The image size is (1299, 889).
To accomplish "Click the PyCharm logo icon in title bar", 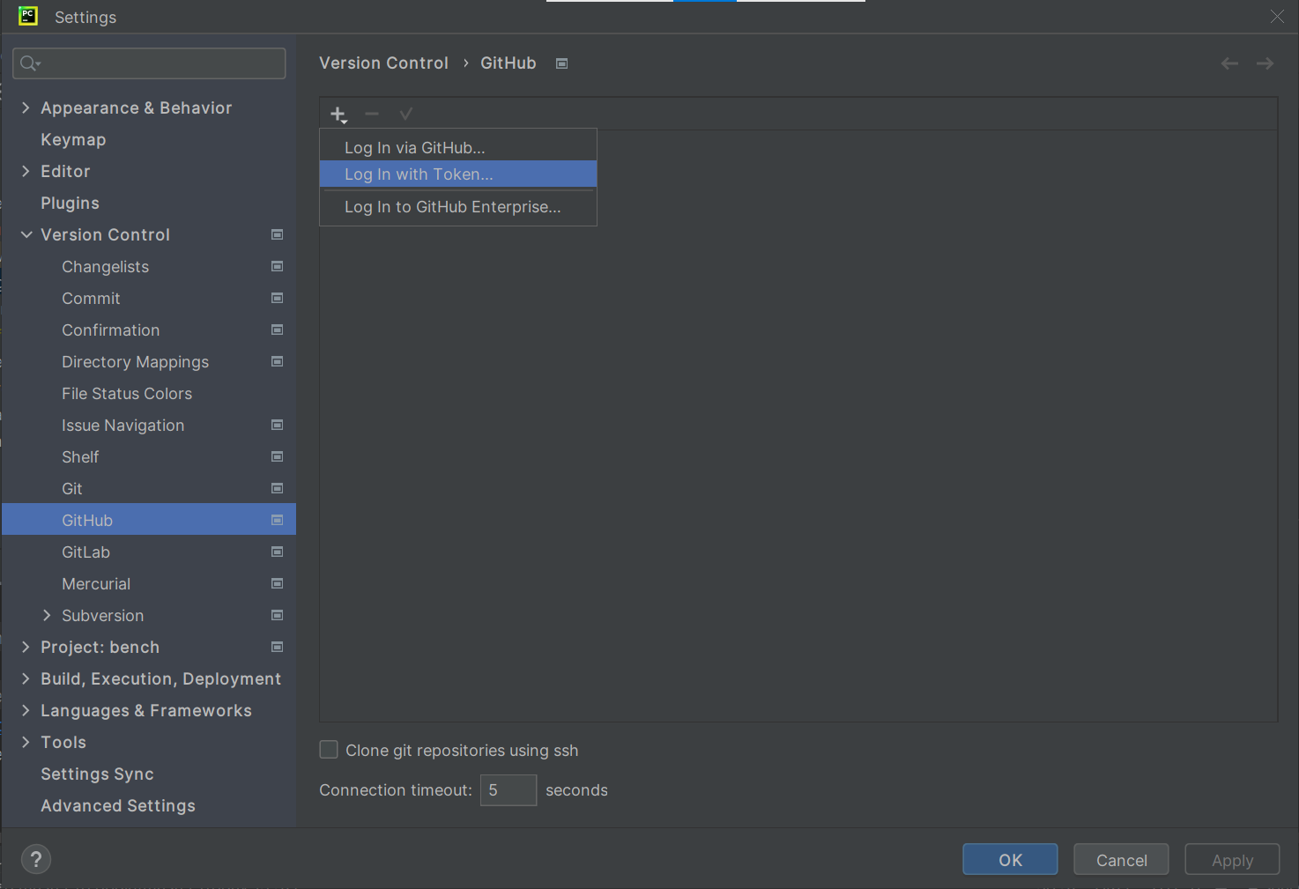I will [28, 16].
